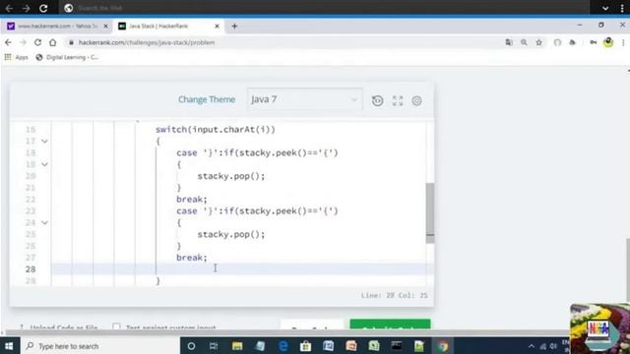Open the outer browser's dropdown chevron
The width and height of the screenshot is (630, 354).
(x=605, y=8)
